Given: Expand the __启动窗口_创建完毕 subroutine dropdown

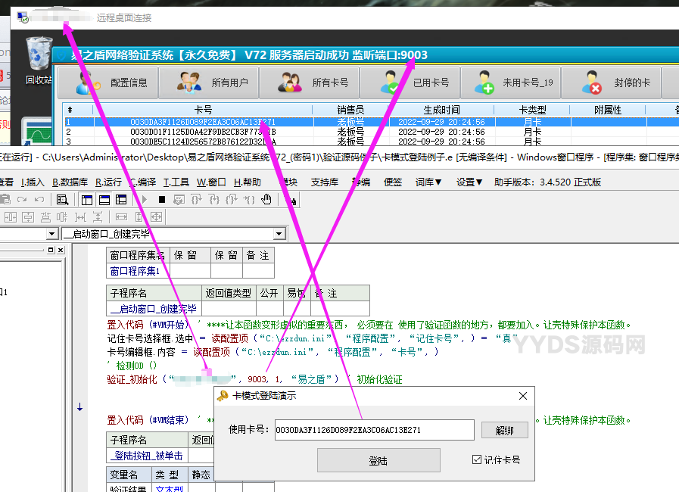Looking at the screenshot, I should (x=279, y=235).
